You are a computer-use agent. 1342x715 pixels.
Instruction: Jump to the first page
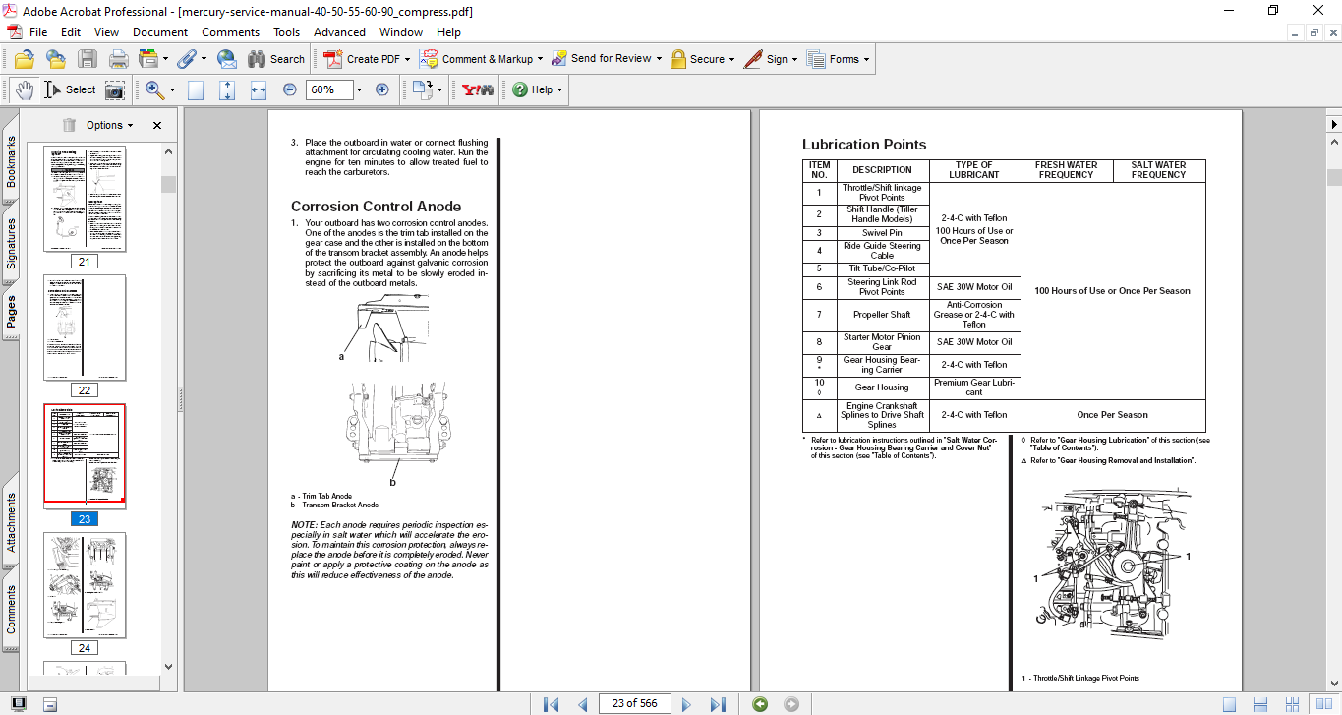tap(552, 704)
